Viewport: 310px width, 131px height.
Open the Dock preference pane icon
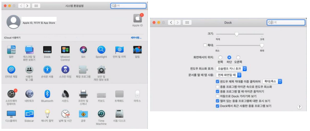coord(47,50)
